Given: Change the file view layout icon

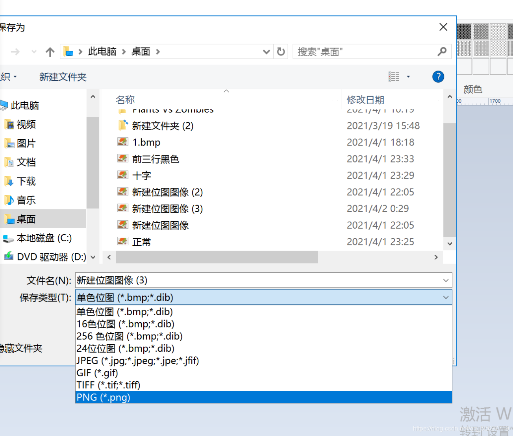Looking at the screenshot, I should [394, 77].
